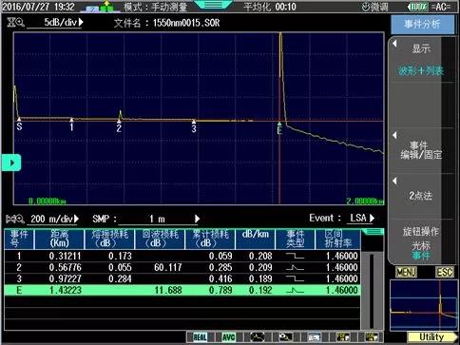
Task: Click the cyan side-panel arrow tab
Action: tap(10, 163)
